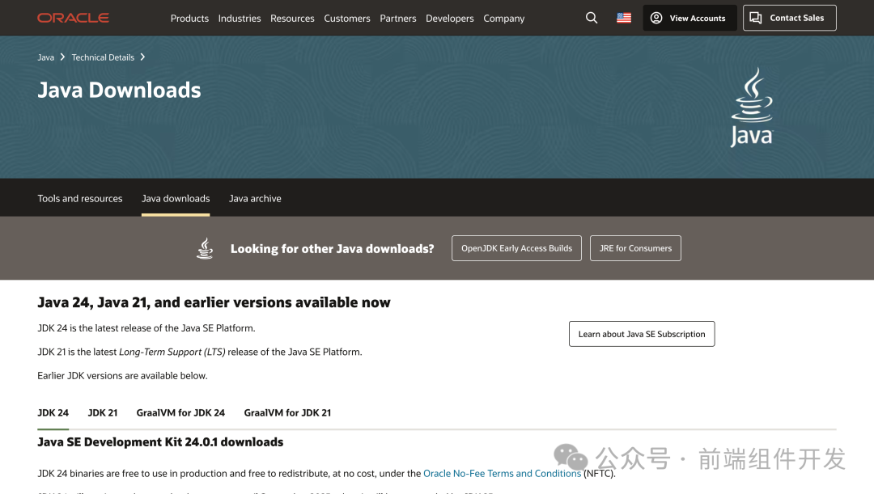The image size is (874, 494).
Task: Open the search magnifier icon
Action: [x=592, y=18]
